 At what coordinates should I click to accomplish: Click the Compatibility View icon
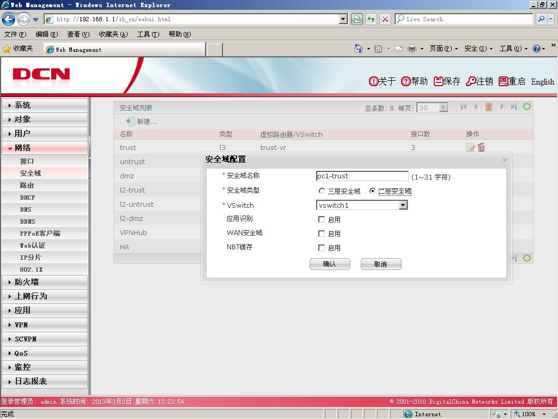click(357, 19)
